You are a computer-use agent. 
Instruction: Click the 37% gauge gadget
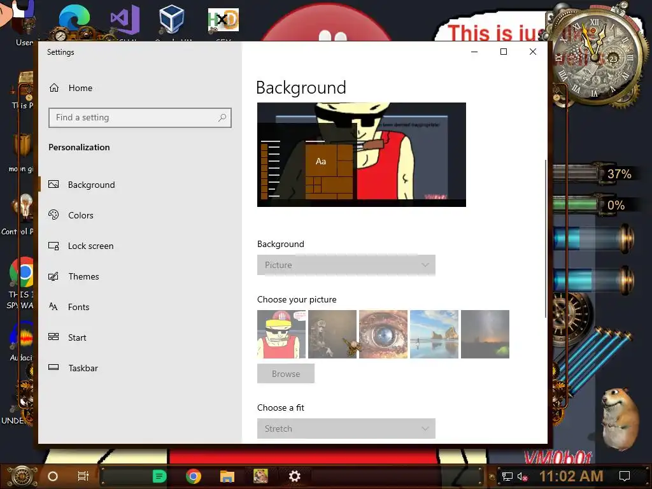[595, 173]
